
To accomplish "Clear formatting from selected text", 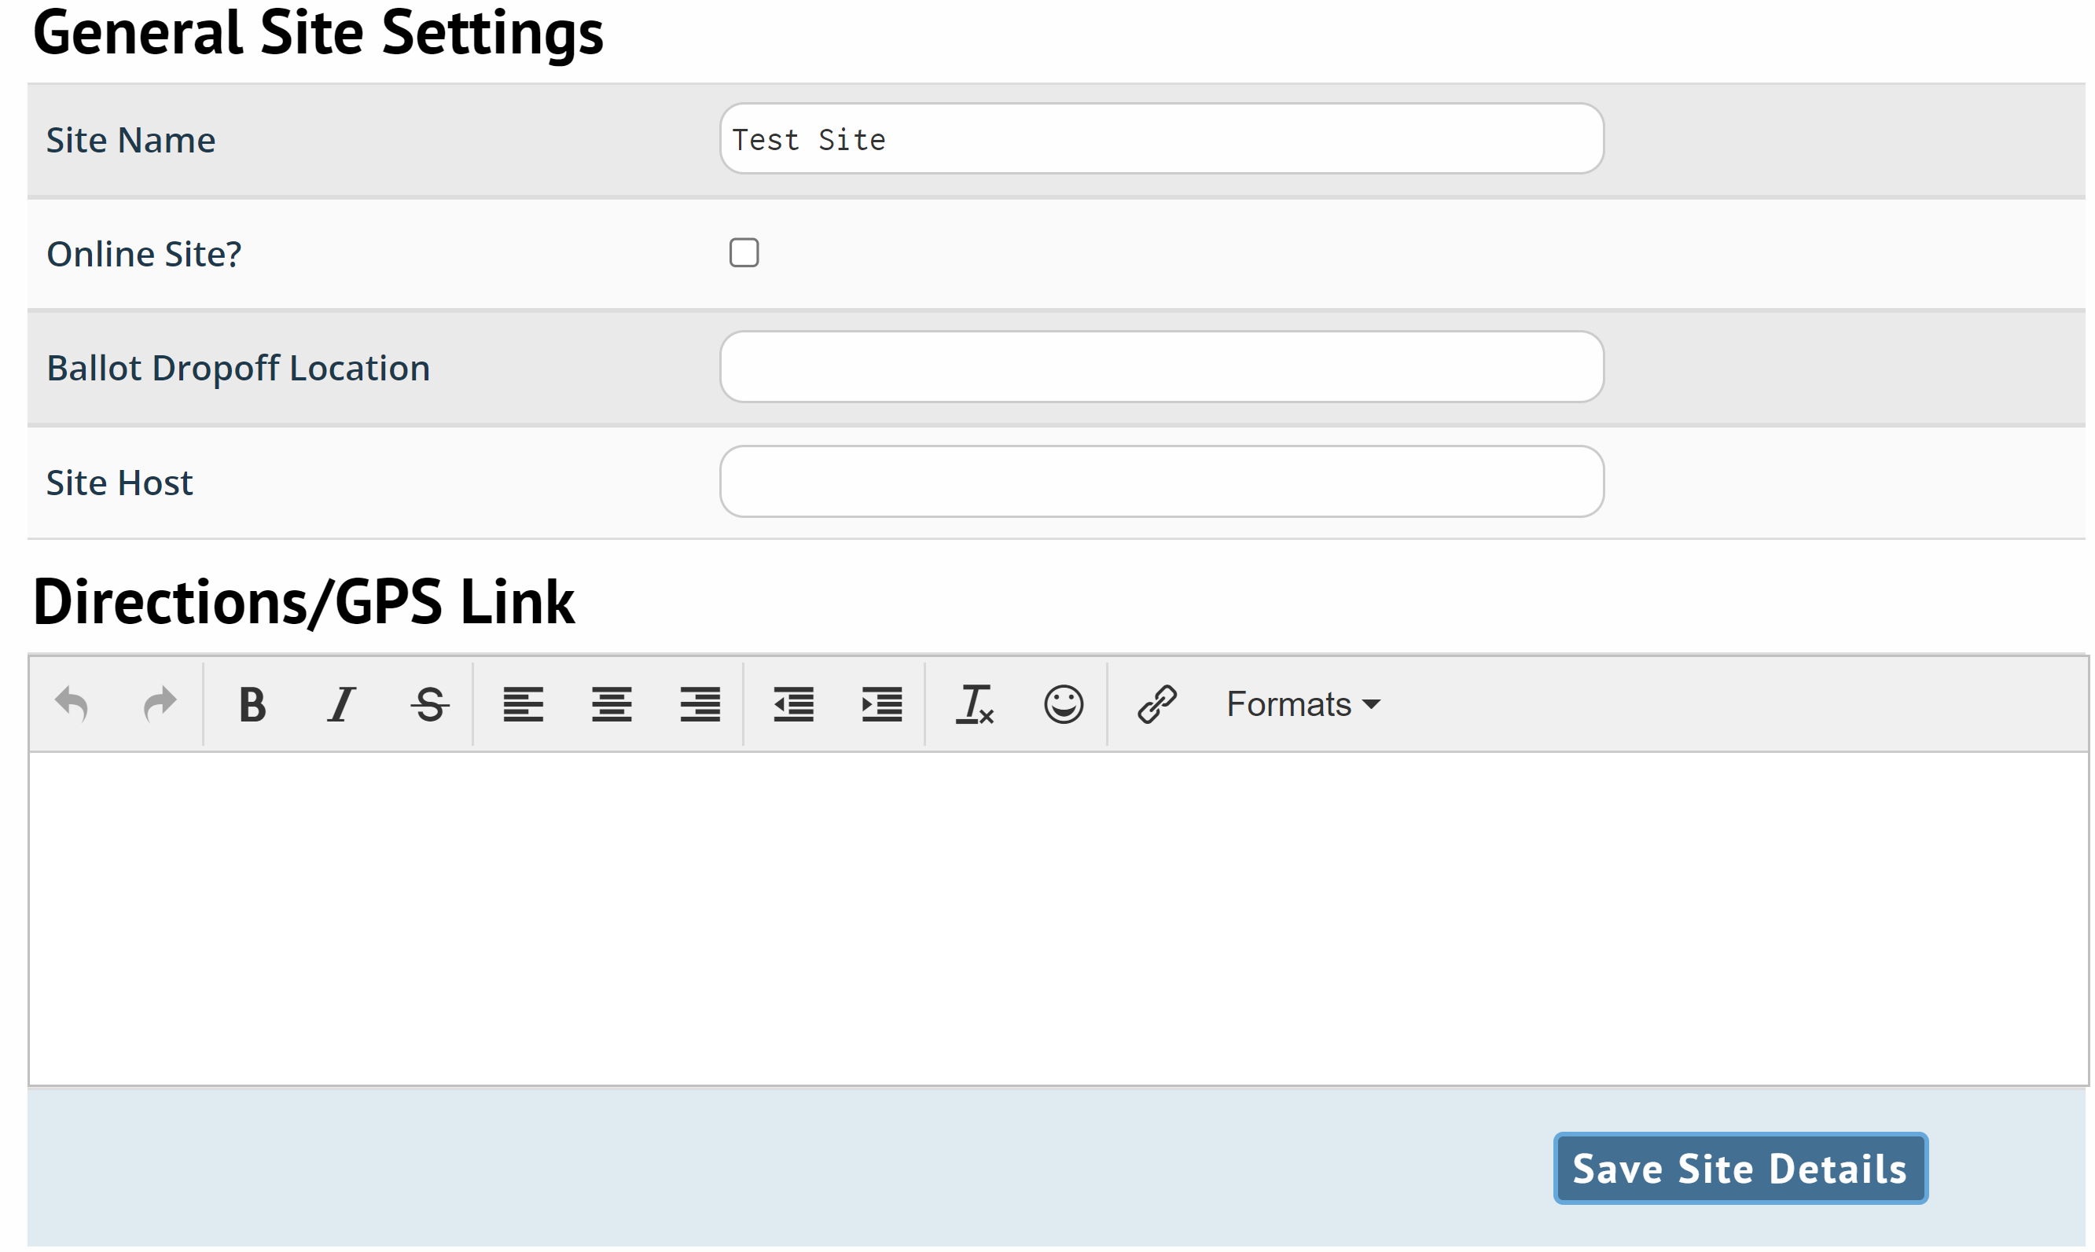I will click(x=976, y=705).
